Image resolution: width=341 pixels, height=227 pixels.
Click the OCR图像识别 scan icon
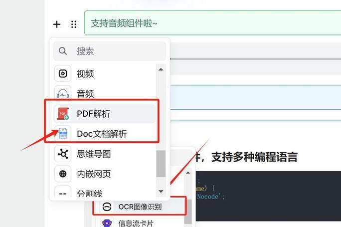pyautogui.click(x=107, y=207)
